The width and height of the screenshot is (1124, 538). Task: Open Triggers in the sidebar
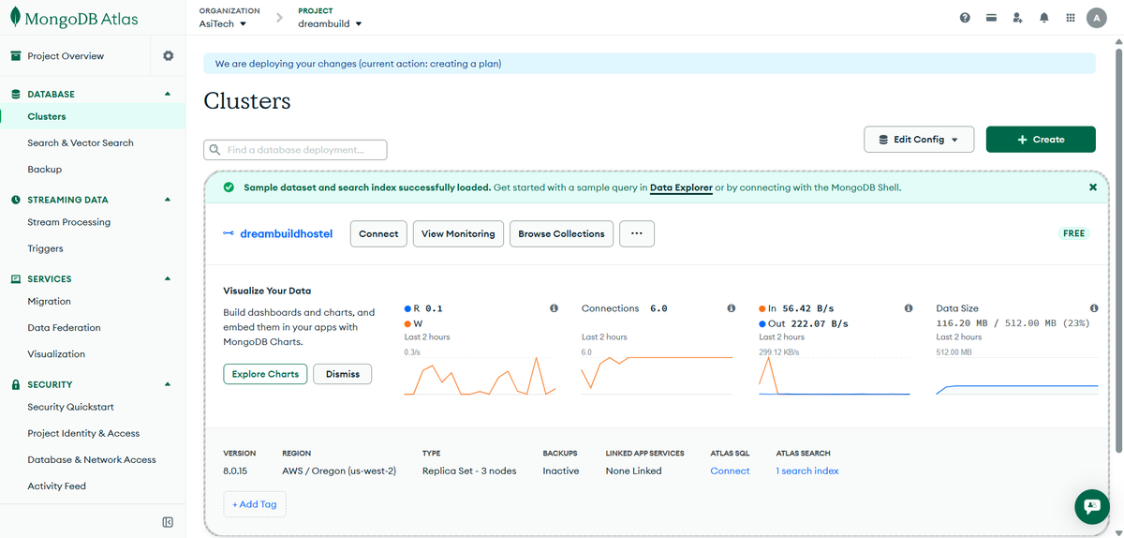pyautogui.click(x=46, y=248)
